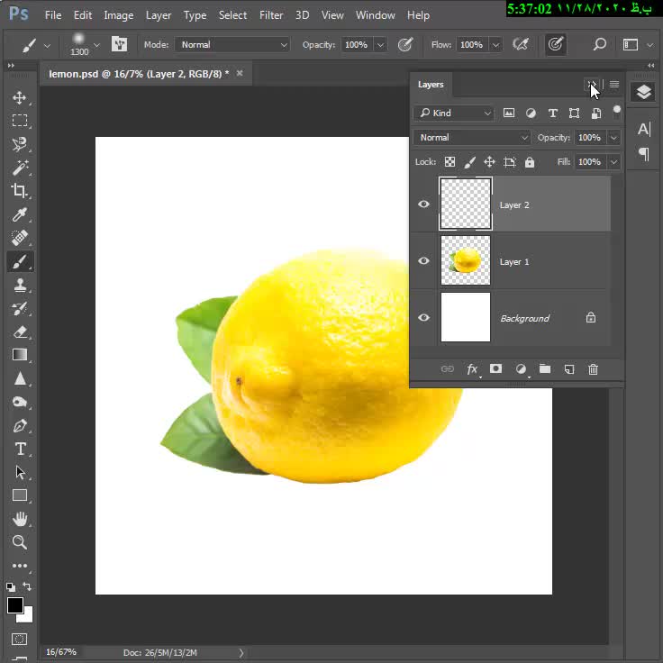Create a new layer from Layers panel
Image resolution: width=663 pixels, height=663 pixels.
[x=569, y=369]
